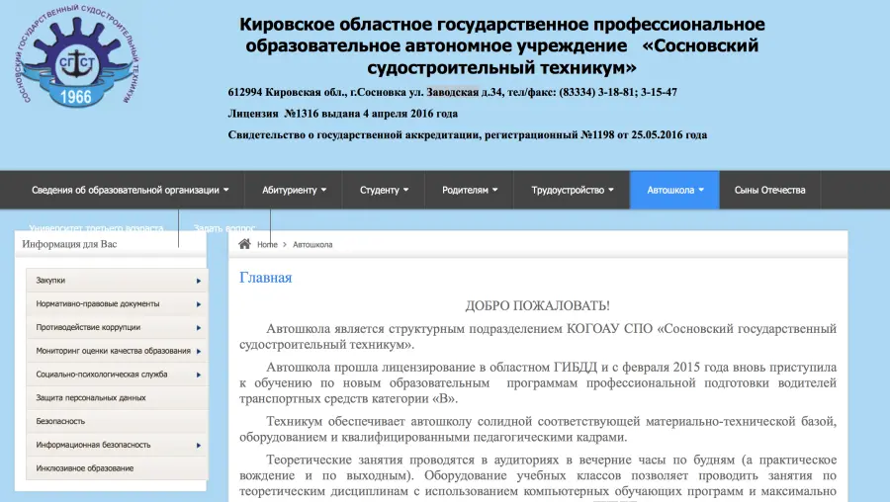Expand 'Социально-психологическая служба' submenu arrow
The width and height of the screenshot is (890, 502).
pos(199,375)
